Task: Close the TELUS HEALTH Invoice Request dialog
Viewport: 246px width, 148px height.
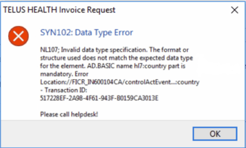Action: pos(234,10)
